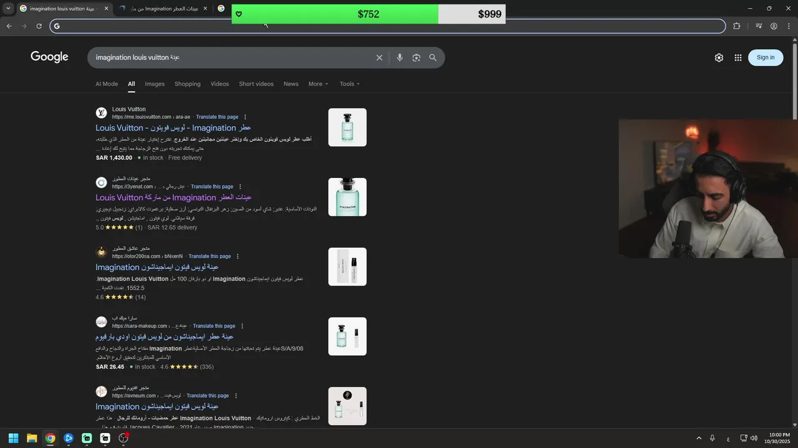798x448 pixels.
Task: Translate the avneum.com result page
Action: pyautogui.click(x=208, y=396)
